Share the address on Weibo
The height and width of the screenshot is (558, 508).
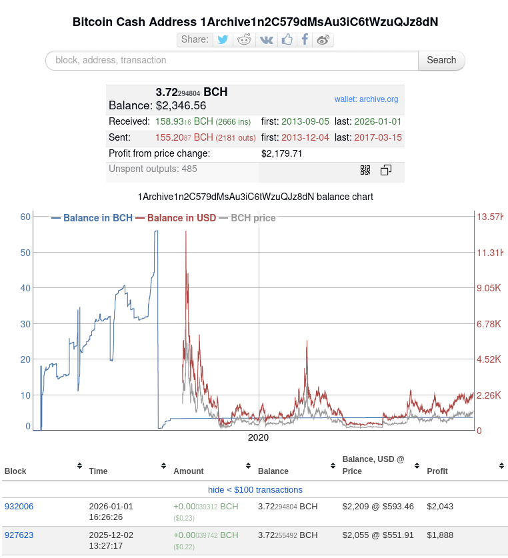[x=323, y=40]
